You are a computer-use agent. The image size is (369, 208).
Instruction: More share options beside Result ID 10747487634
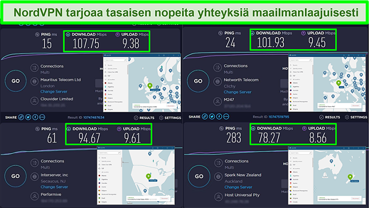point(42,117)
